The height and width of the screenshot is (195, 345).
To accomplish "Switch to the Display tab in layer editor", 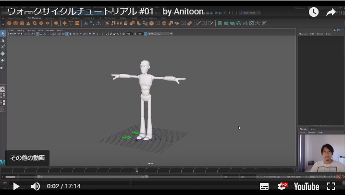I will click(303, 129).
